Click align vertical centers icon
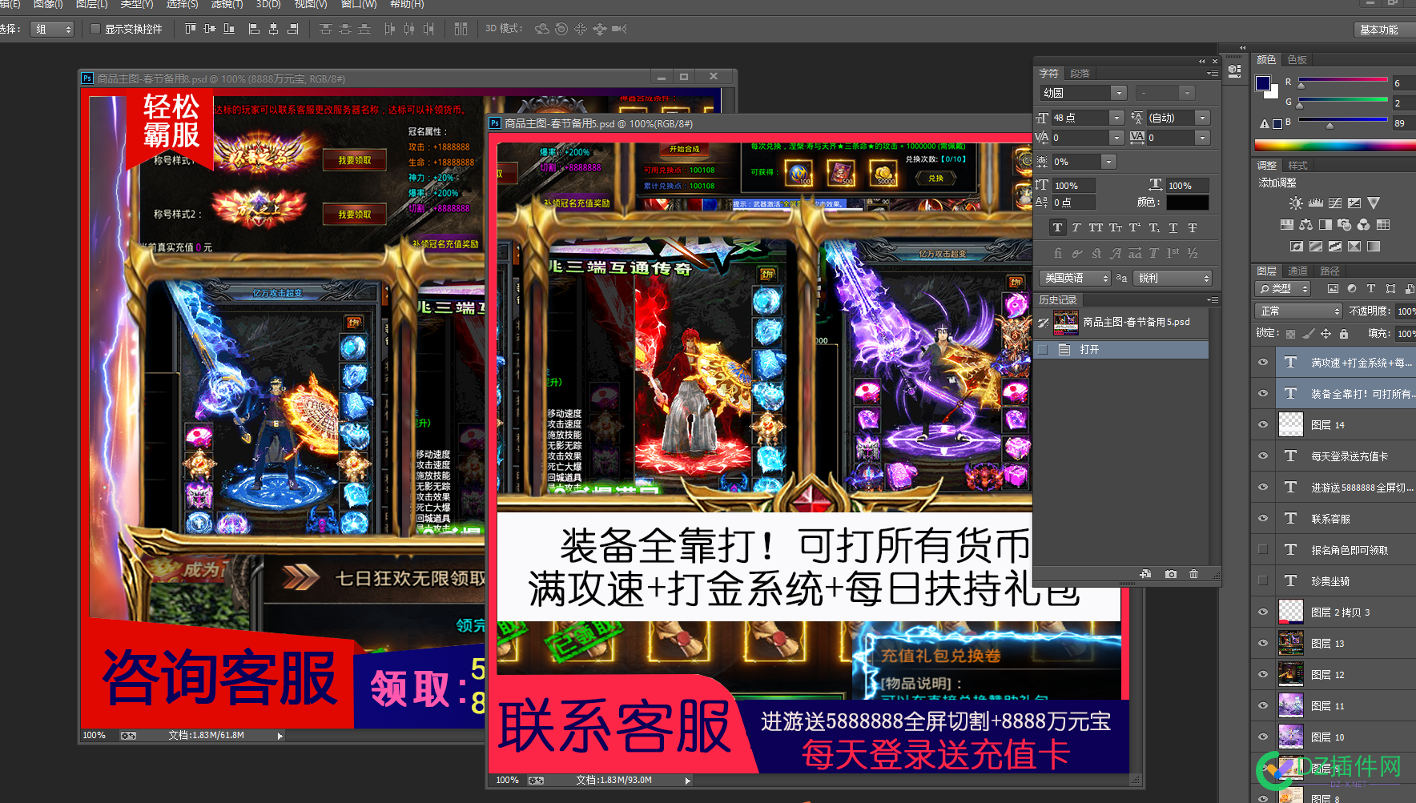1416x803 pixels. (209, 29)
